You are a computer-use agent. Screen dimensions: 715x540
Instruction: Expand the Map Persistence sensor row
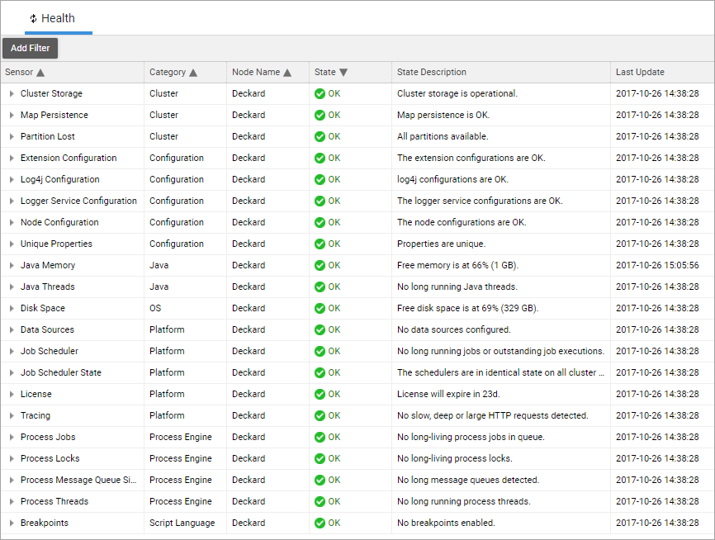12,115
